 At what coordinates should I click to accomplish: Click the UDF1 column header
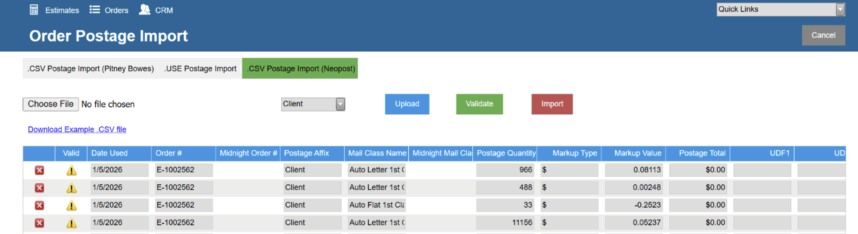[x=762, y=153]
